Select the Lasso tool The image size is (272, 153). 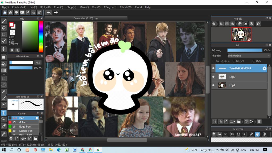tap(3, 85)
